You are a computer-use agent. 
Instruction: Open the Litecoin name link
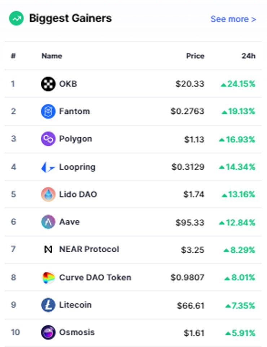[x=75, y=305]
